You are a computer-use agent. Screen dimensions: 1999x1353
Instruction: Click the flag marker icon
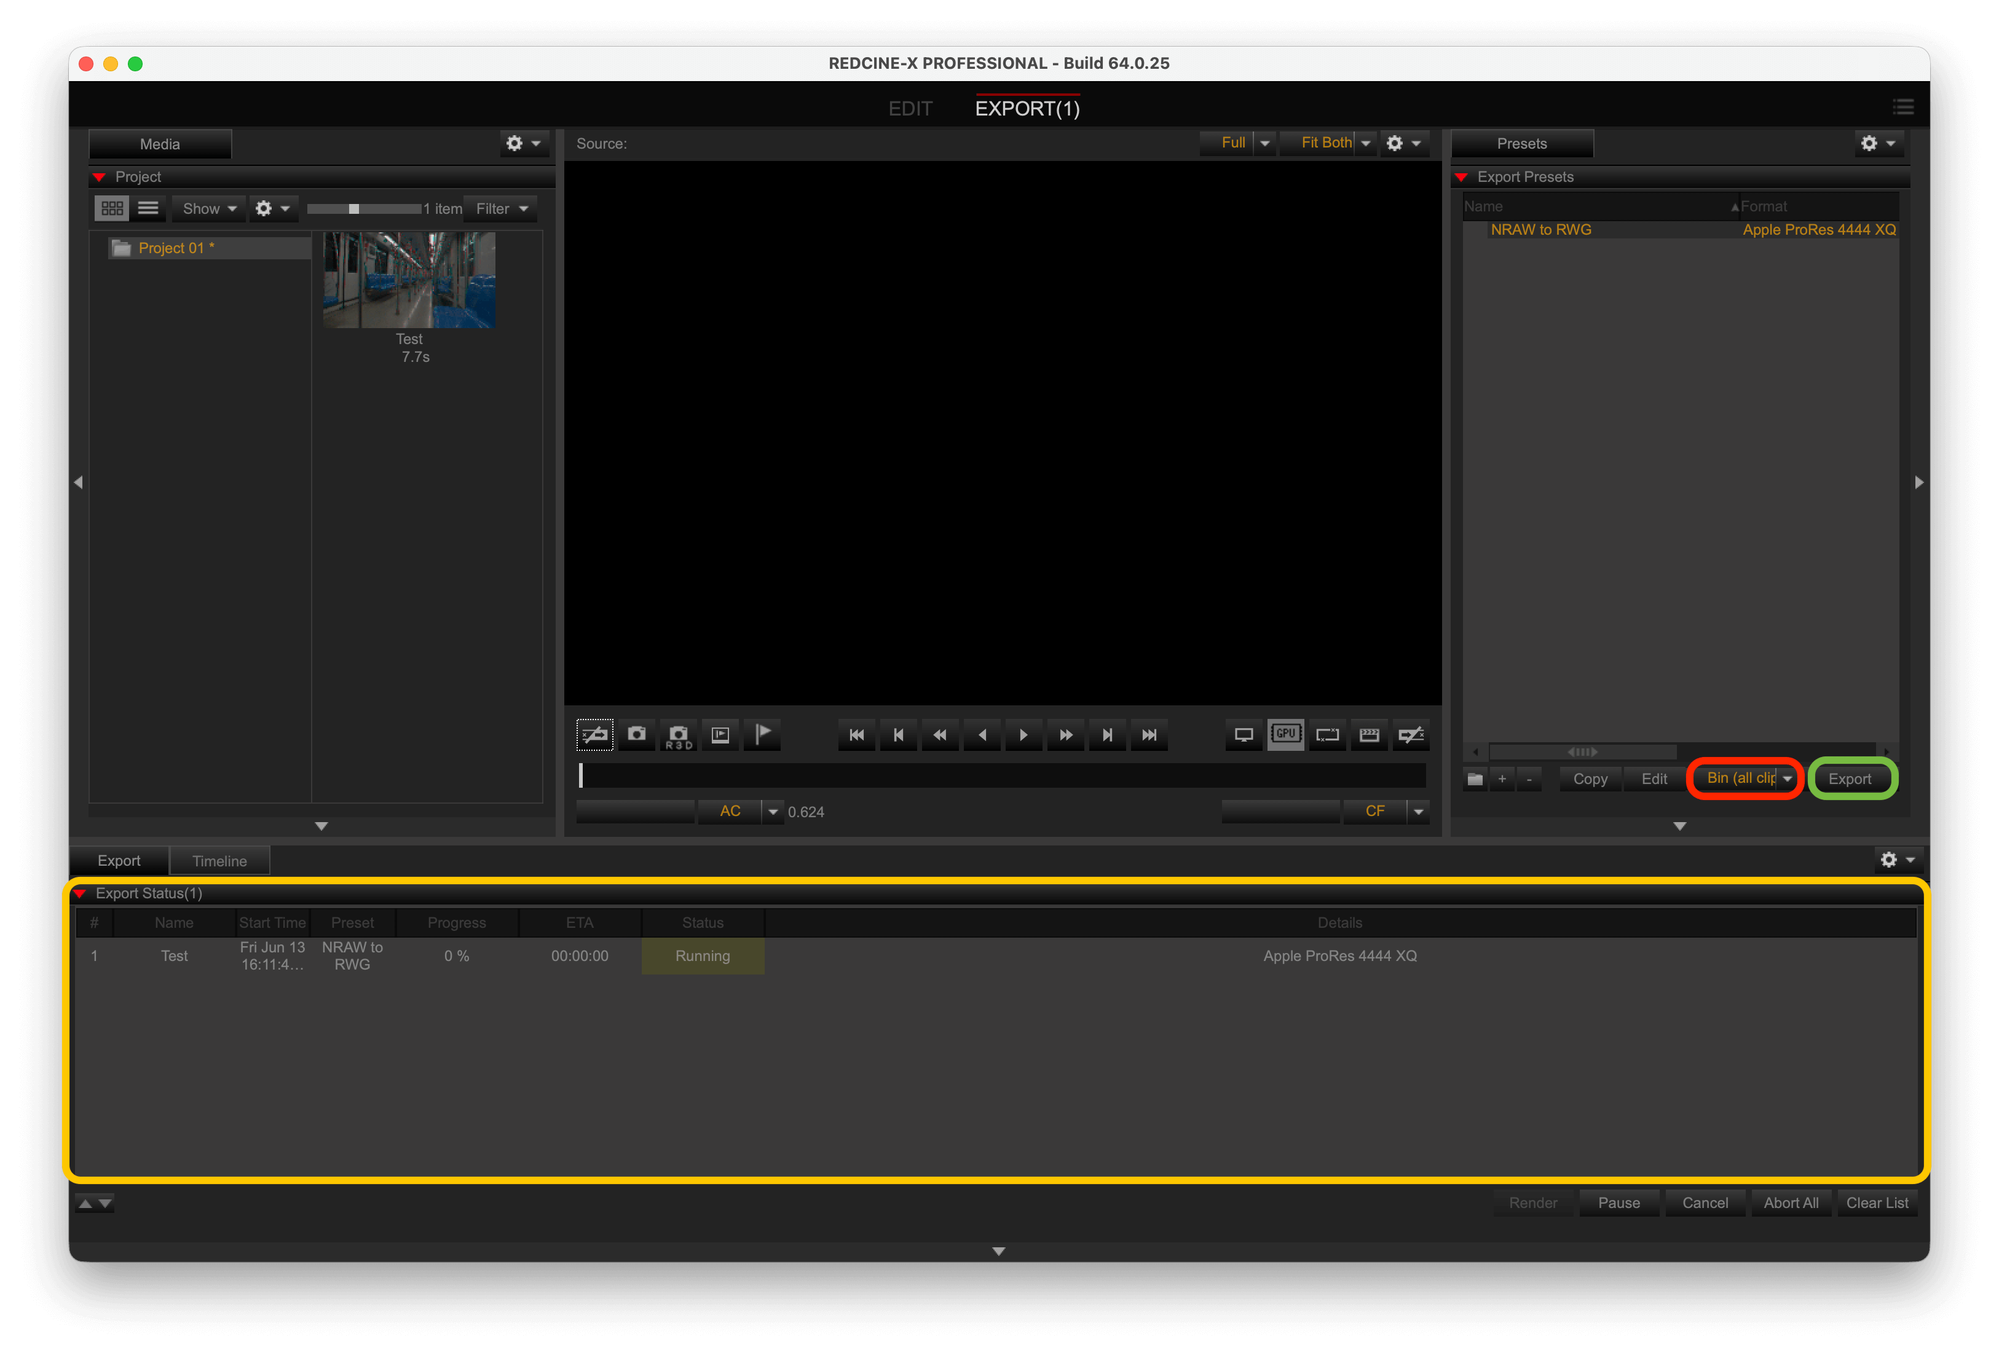(x=762, y=735)
